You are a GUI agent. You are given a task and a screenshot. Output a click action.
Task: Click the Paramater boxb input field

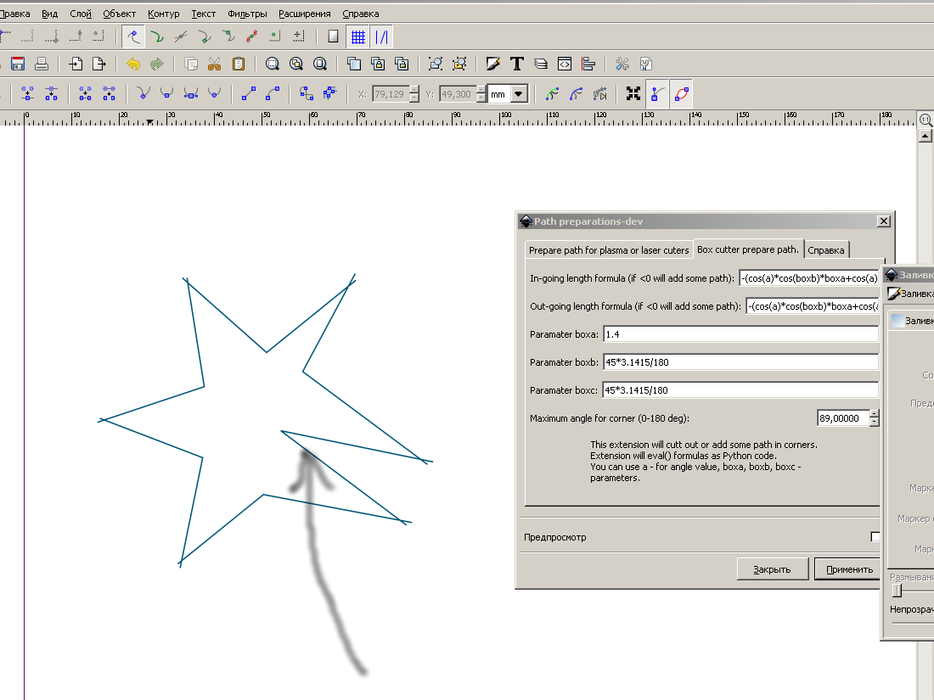click(x=741, y=362)
